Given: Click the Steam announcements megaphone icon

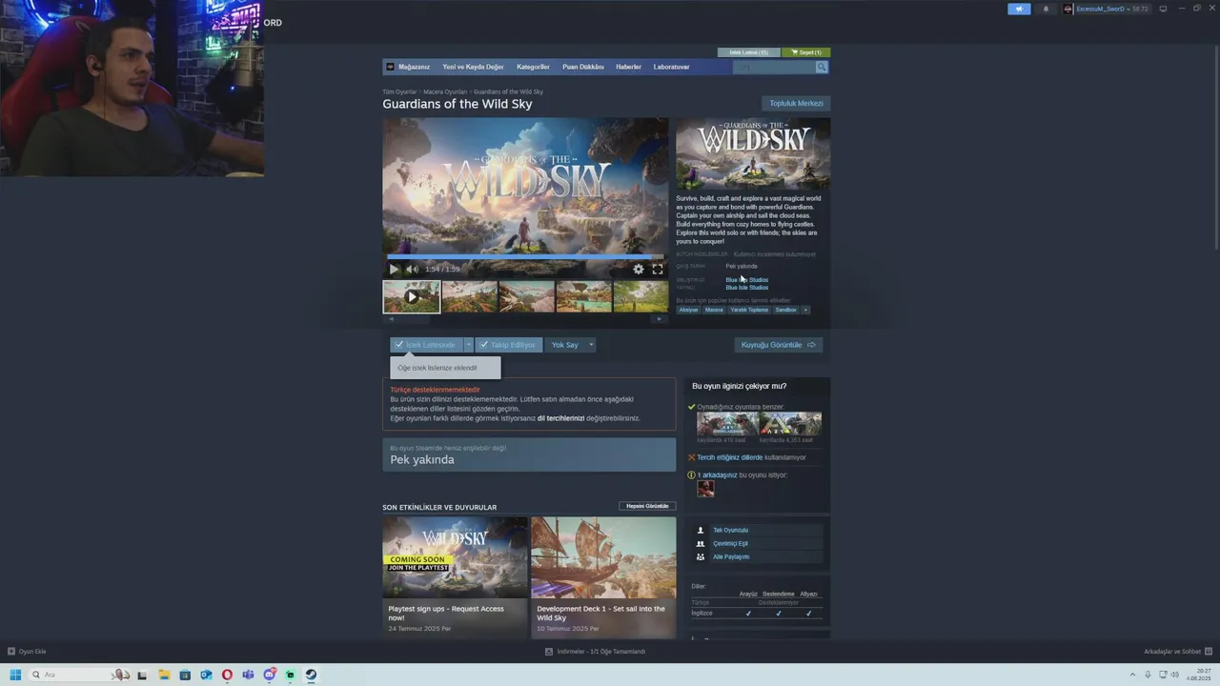Looking at the screenshot, I should 1019,9.
